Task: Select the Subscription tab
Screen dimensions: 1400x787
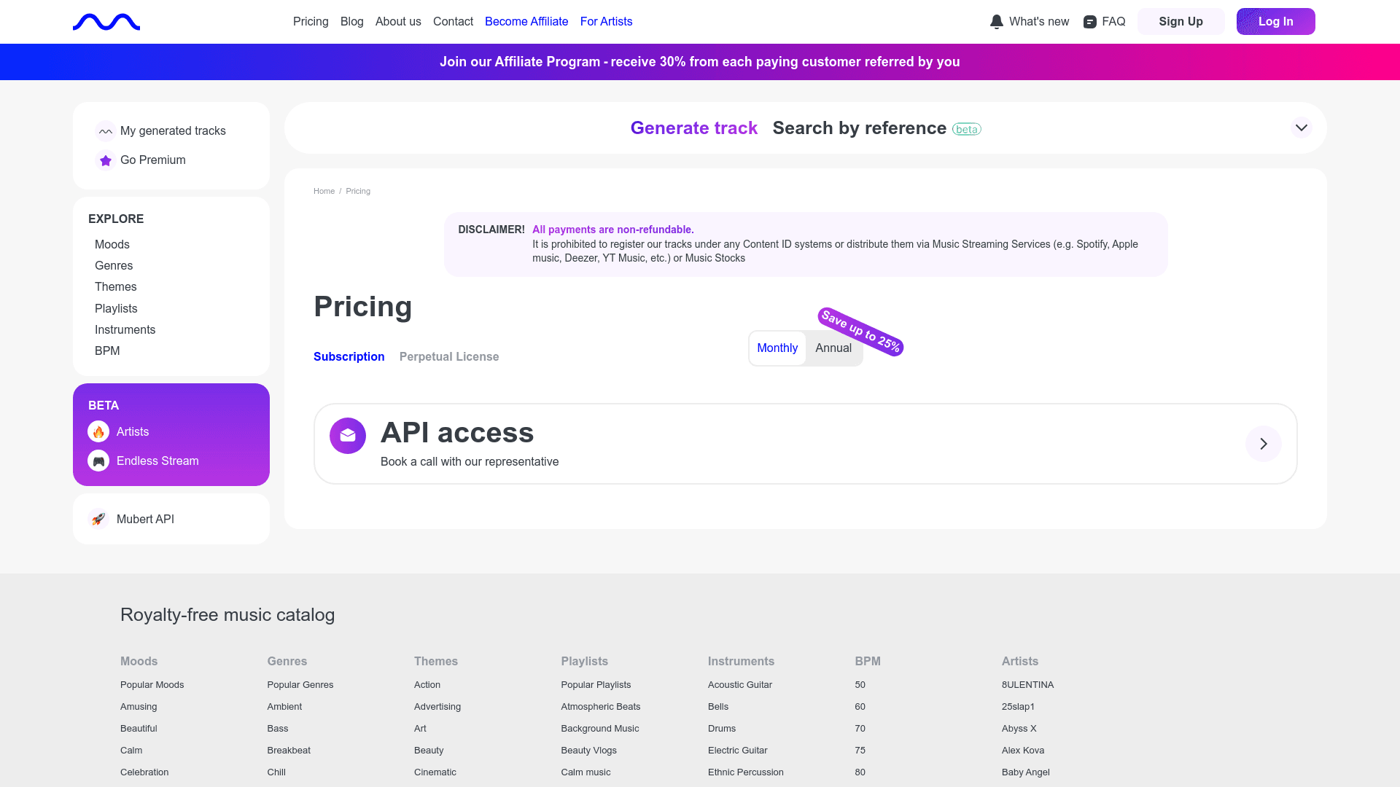Action: coord(349,356)
